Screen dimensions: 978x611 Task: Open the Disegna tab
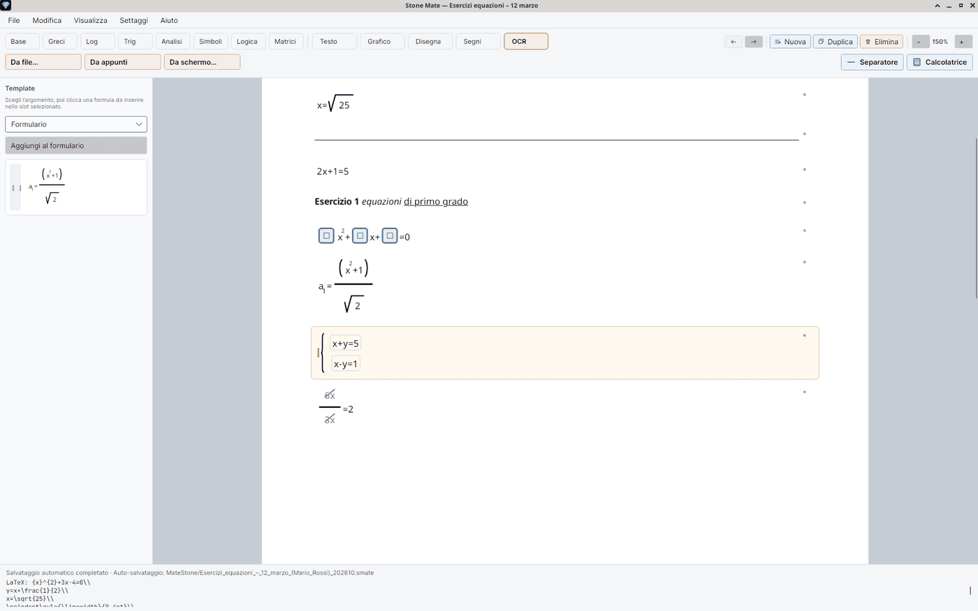pyautogui.click(x=430, y=42)
